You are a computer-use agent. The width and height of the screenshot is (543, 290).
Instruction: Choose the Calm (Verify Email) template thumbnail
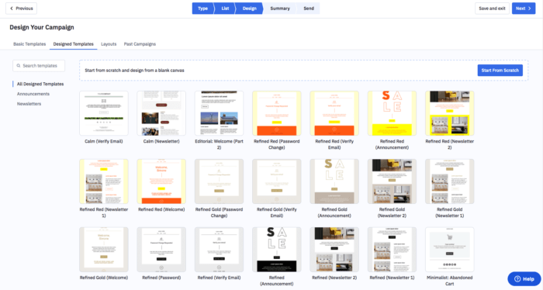coord(104,113)
